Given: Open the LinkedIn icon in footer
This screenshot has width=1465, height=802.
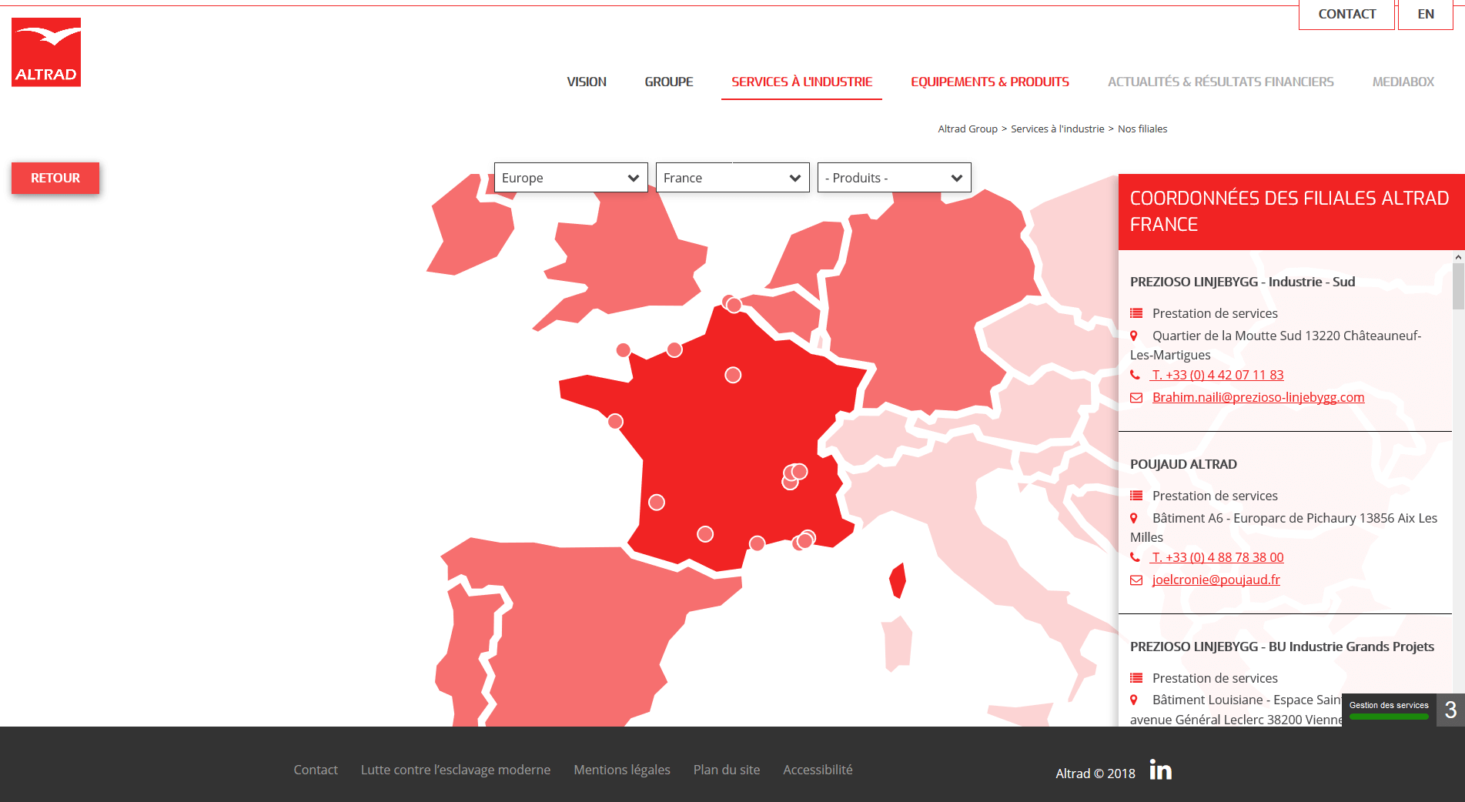Looking at the screenshot, I should pyautogui.click(x=1160, y=769).
